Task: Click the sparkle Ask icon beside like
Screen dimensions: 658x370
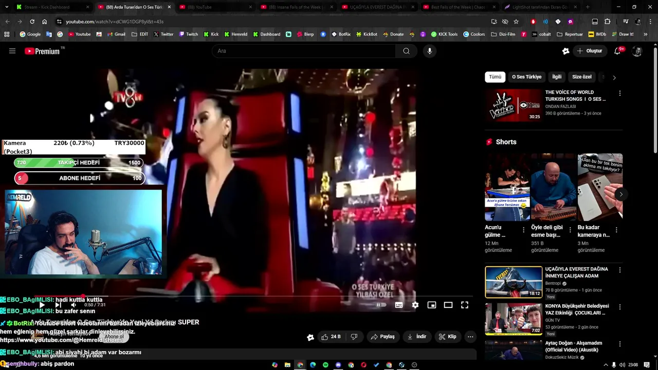Action: pyautogui.click(x=310, y=337)
